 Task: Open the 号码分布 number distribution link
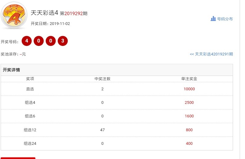[x=225, y=19]
